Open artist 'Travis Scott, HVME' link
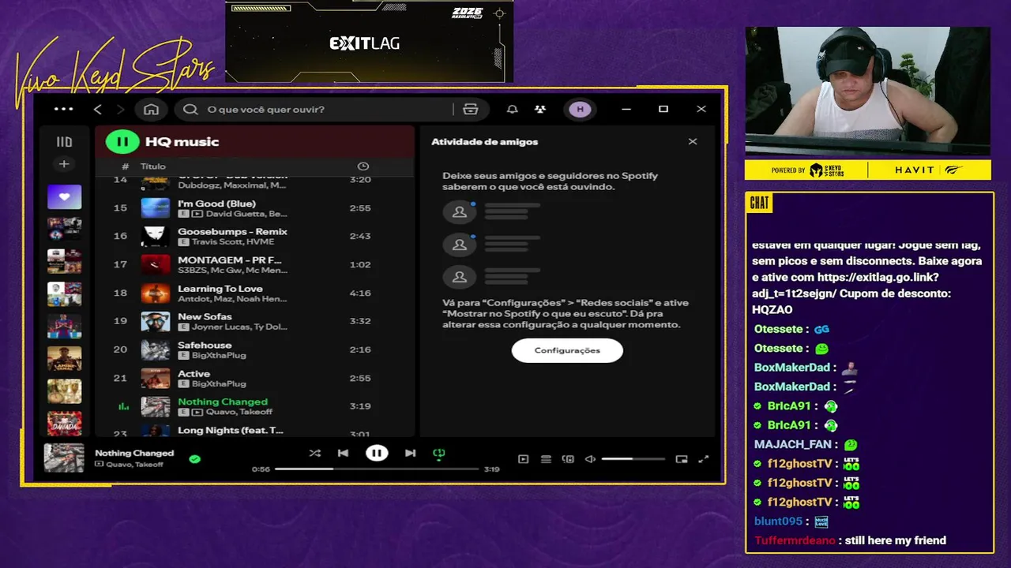The height and width of the screenshot is (568, 1011). click(x=232, y=241)
